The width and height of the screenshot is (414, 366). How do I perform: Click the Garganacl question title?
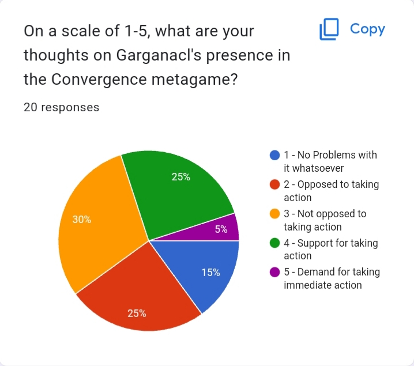[157, 55]
